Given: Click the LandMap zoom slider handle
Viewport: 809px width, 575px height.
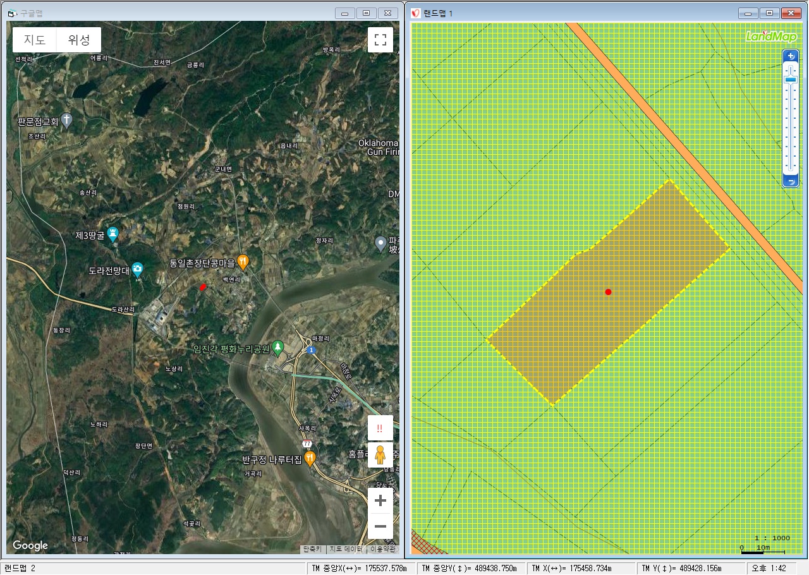Looking at the screenshot, I should 791,80.
